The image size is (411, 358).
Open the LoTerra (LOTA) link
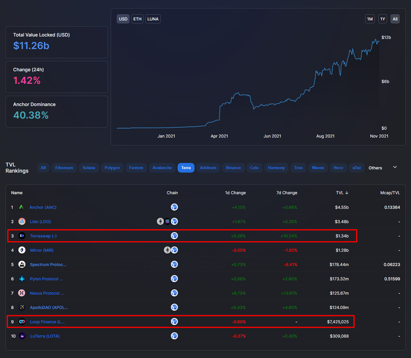[45, 336]
